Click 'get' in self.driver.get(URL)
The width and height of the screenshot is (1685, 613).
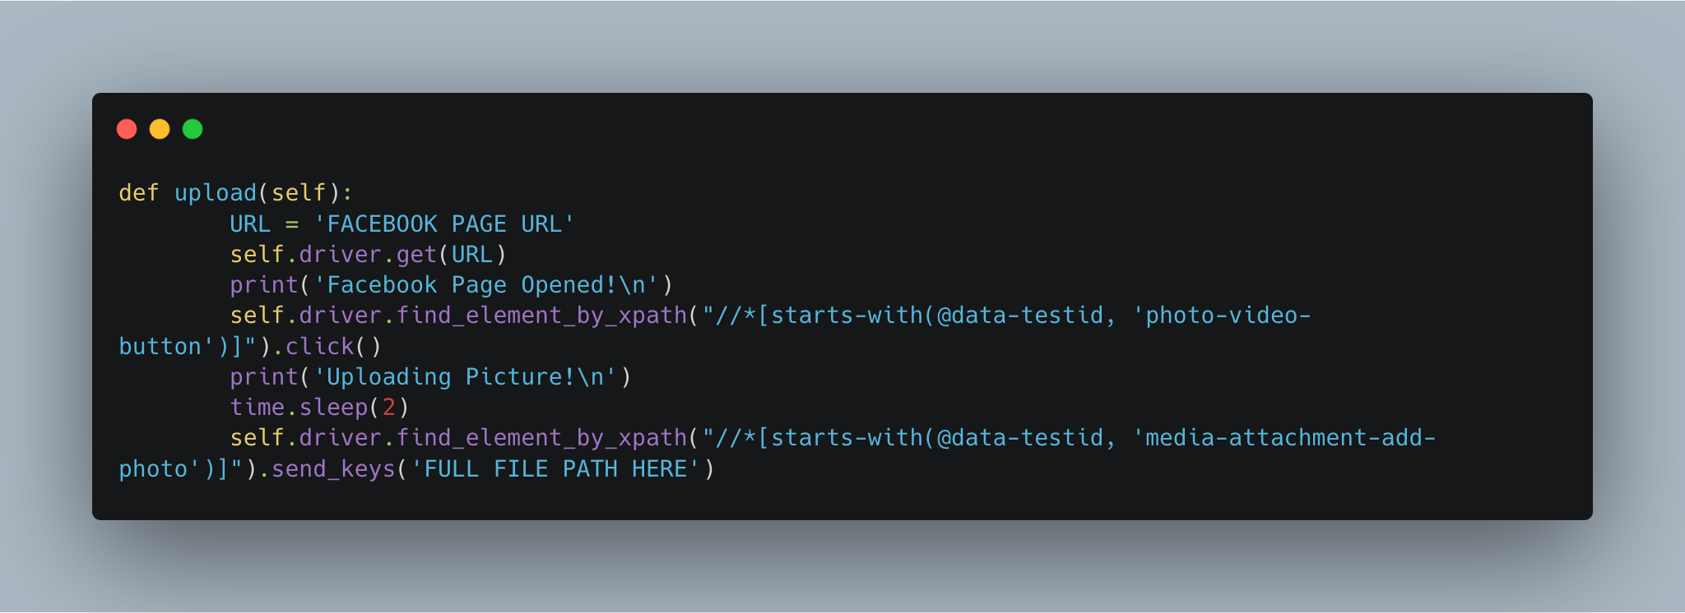pos(416,255)
